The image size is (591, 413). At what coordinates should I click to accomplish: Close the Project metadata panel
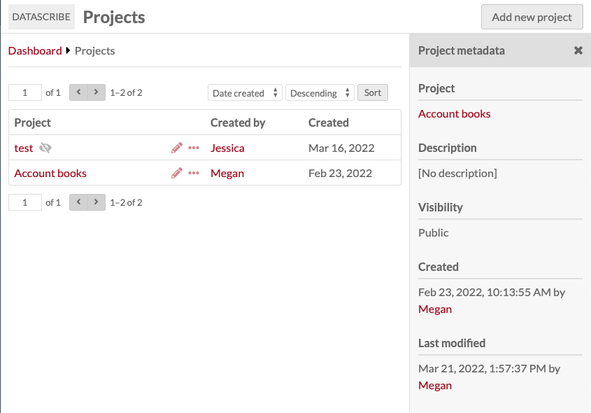[578, 50]
